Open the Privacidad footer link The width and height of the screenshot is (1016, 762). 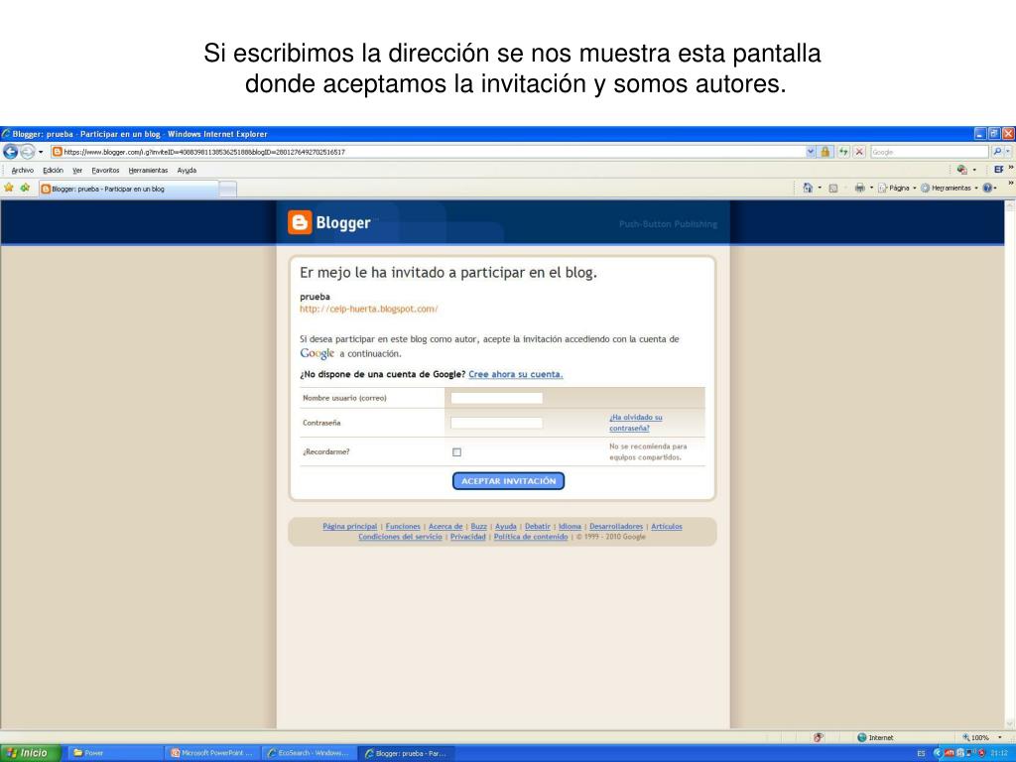pyautogui.click(x=468, y=537)
